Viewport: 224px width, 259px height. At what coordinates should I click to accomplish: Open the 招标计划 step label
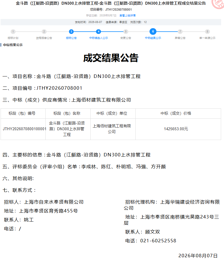click(13, 38)
